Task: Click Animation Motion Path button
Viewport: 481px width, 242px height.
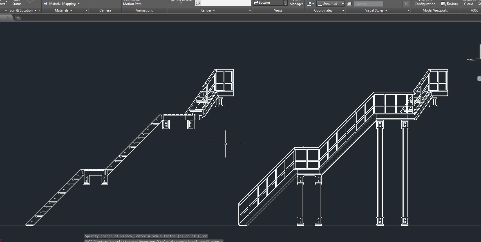Action: (132, 3)
